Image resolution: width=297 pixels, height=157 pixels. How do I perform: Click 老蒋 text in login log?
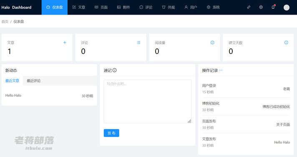coord(287,89)
